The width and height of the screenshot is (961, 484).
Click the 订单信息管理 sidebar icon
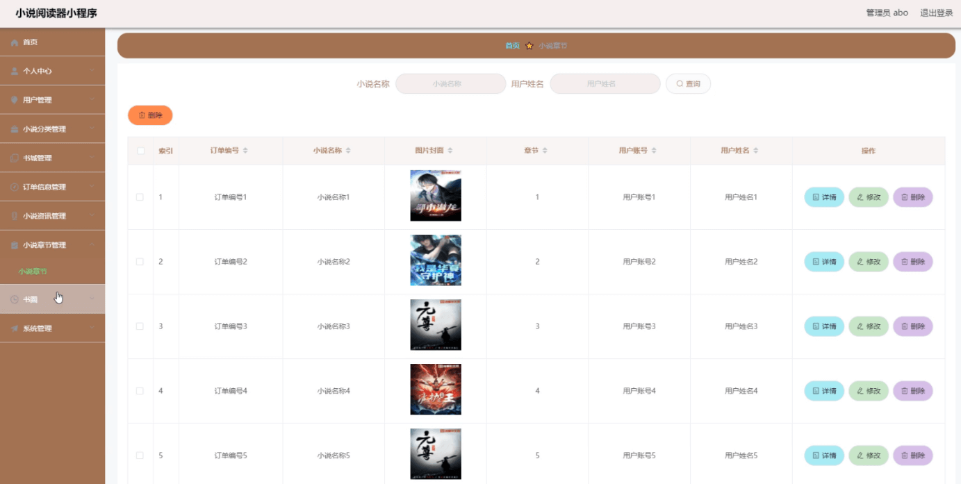click(x=15, y=187)
